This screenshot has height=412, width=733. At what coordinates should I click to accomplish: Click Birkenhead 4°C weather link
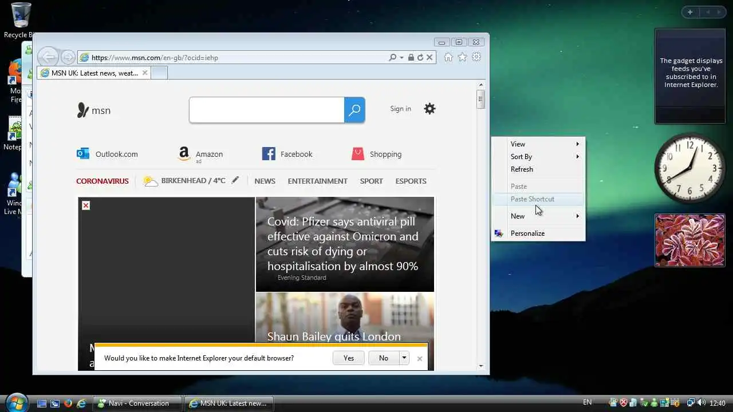pos(185,181)
